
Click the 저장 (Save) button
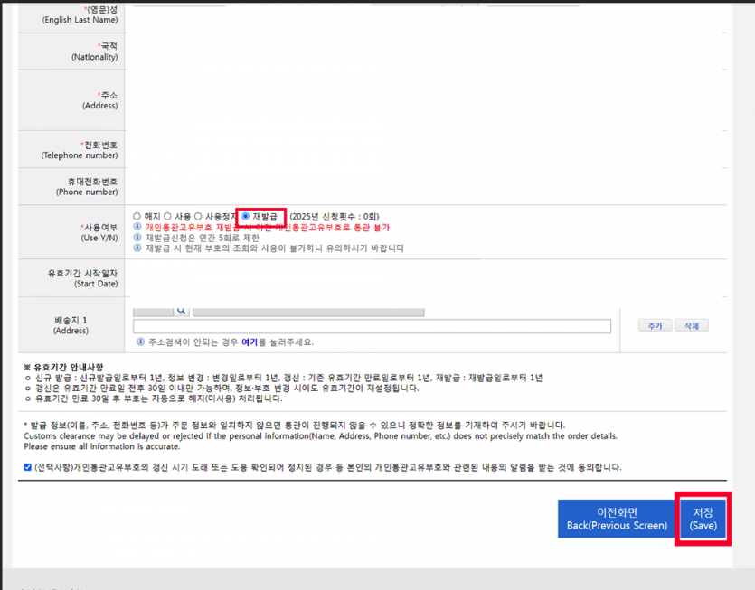point(703,520)
